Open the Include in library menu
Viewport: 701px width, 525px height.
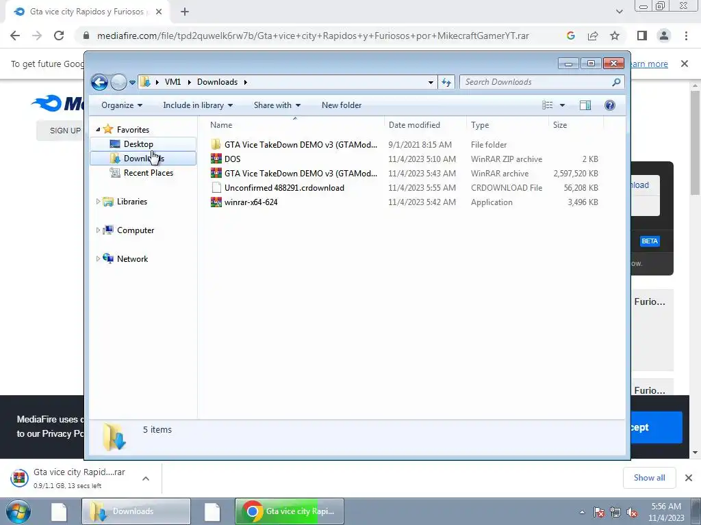(x=198, y=105)
